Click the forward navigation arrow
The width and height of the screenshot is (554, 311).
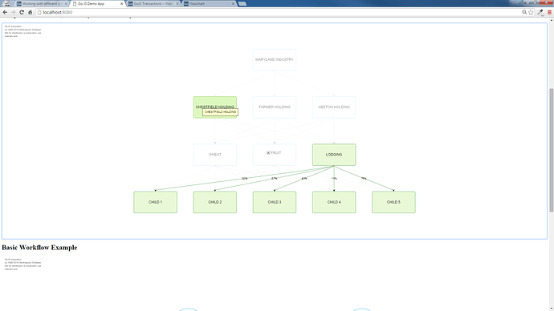pyautogui.click(x=14, y=12)
